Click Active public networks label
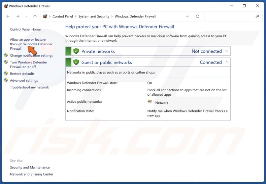Screen dimensions: 266x184 click(x=85, y=102)
